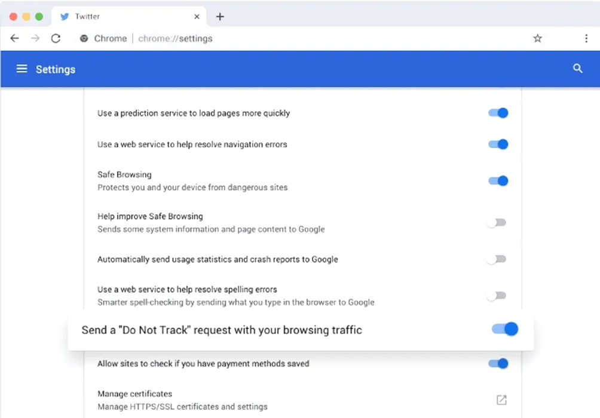Image resolution: width=600 pixels, height=418 pixels.
Task: Close the Twitter tab
Action: coord(197,17)
